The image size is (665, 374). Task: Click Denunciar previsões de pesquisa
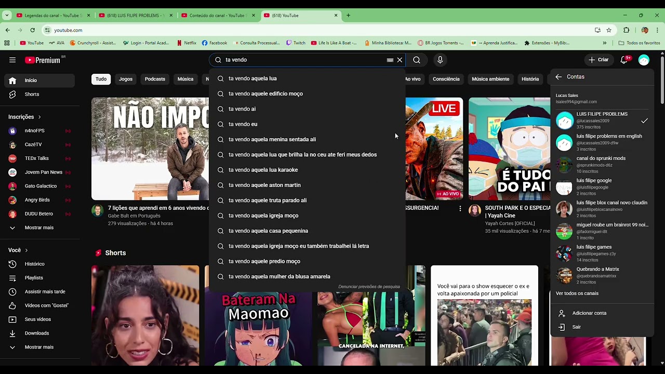369,287
